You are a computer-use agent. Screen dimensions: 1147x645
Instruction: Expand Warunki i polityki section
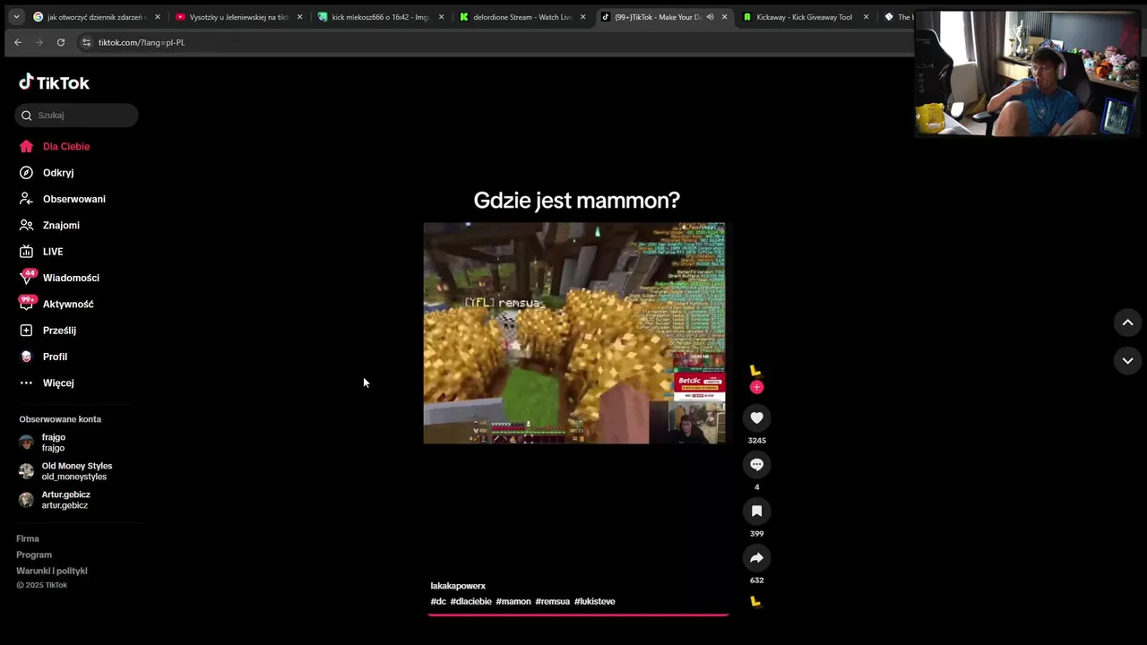(52, 571)
